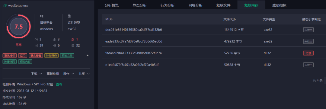Click the 50688 字节 size cell

tap(232, 65)
